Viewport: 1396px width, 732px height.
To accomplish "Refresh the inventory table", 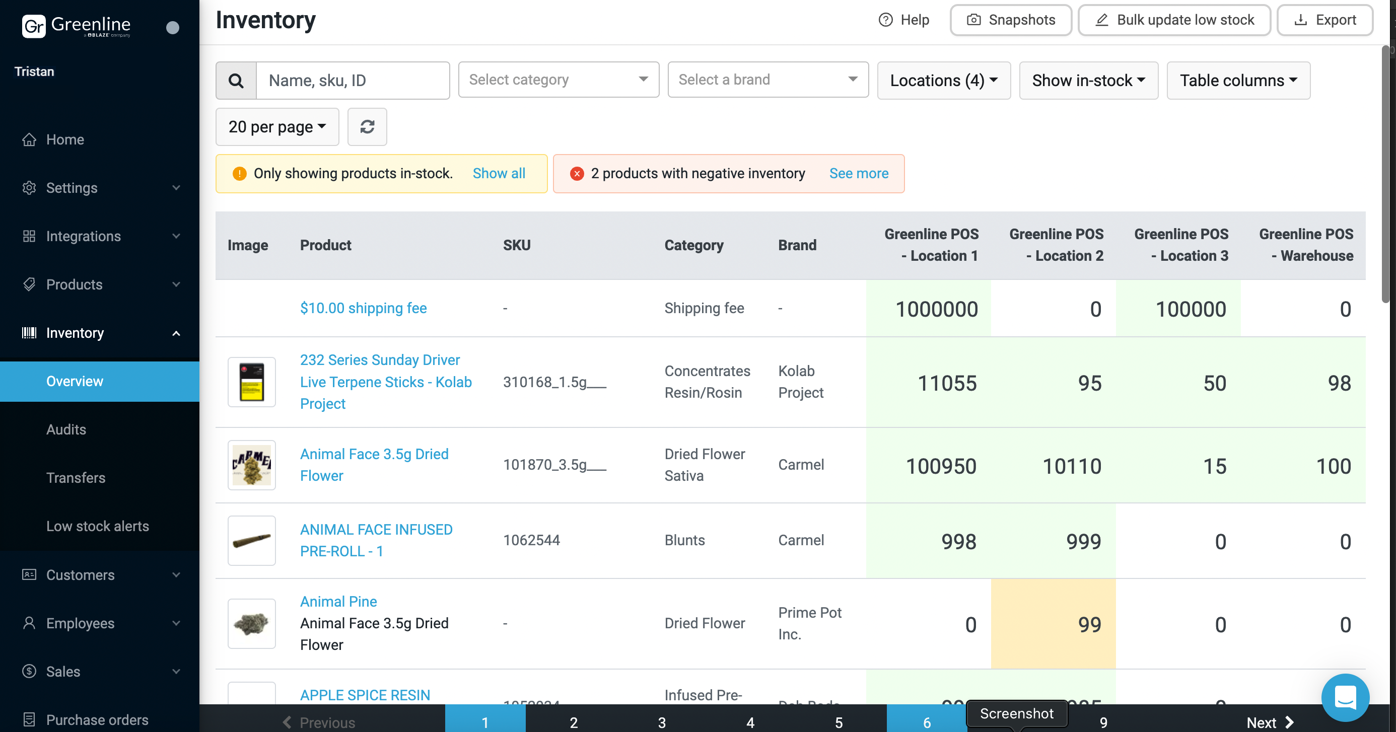I will point(367,126).
